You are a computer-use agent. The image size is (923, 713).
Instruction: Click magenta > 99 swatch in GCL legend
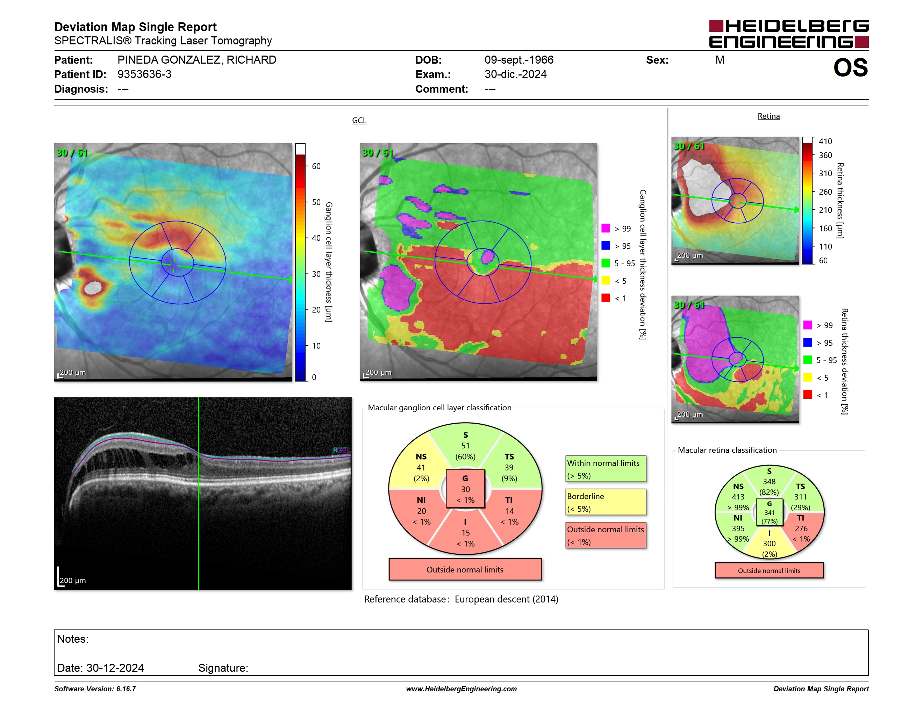click(x=606, y=228)
